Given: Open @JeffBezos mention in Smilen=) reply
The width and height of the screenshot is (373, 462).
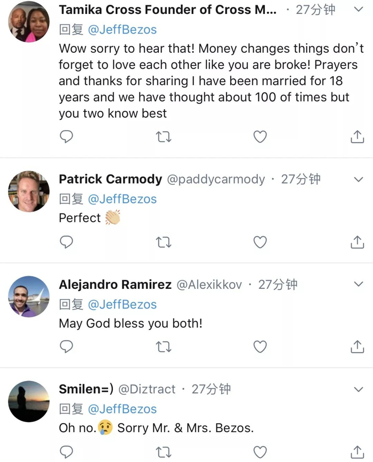Looking at the screenshot, I should pyautogui.click(x=121, y=409).
